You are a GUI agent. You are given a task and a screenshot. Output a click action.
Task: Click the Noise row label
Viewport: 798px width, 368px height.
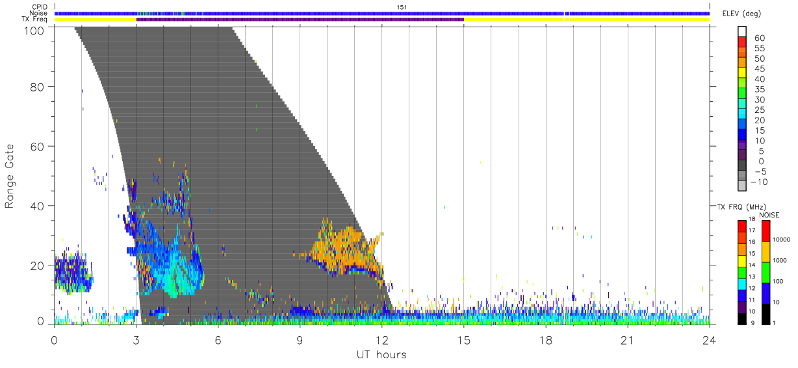pyautogui.click(x=39, y=13)
